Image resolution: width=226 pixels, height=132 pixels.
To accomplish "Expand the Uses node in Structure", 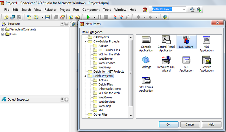I will pyautogui.click(x=3, y=34).
